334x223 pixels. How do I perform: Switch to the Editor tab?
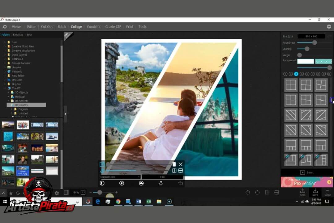click(x=31, y=27)
